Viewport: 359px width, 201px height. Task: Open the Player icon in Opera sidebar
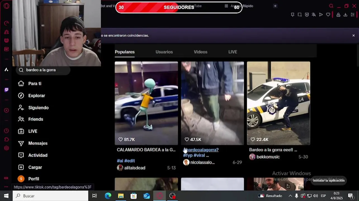(6, 111)
